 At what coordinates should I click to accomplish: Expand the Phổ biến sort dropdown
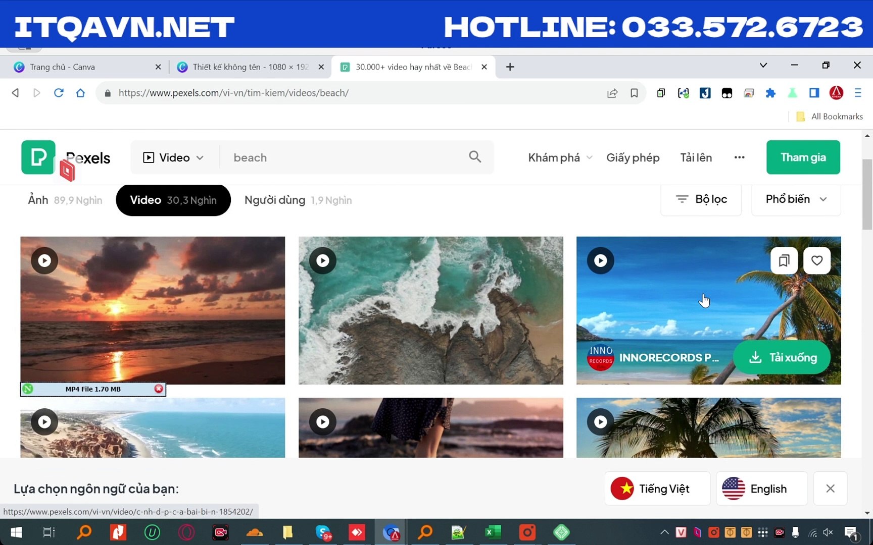pyautogui.click(x=796, y=199)
